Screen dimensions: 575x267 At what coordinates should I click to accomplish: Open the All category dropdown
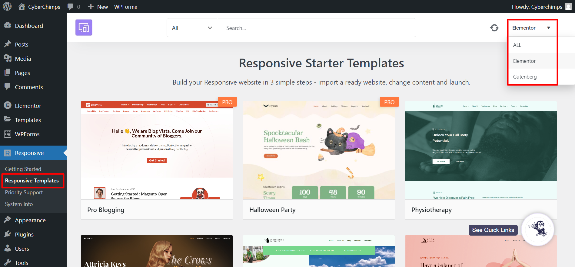(x=192, y=28)
